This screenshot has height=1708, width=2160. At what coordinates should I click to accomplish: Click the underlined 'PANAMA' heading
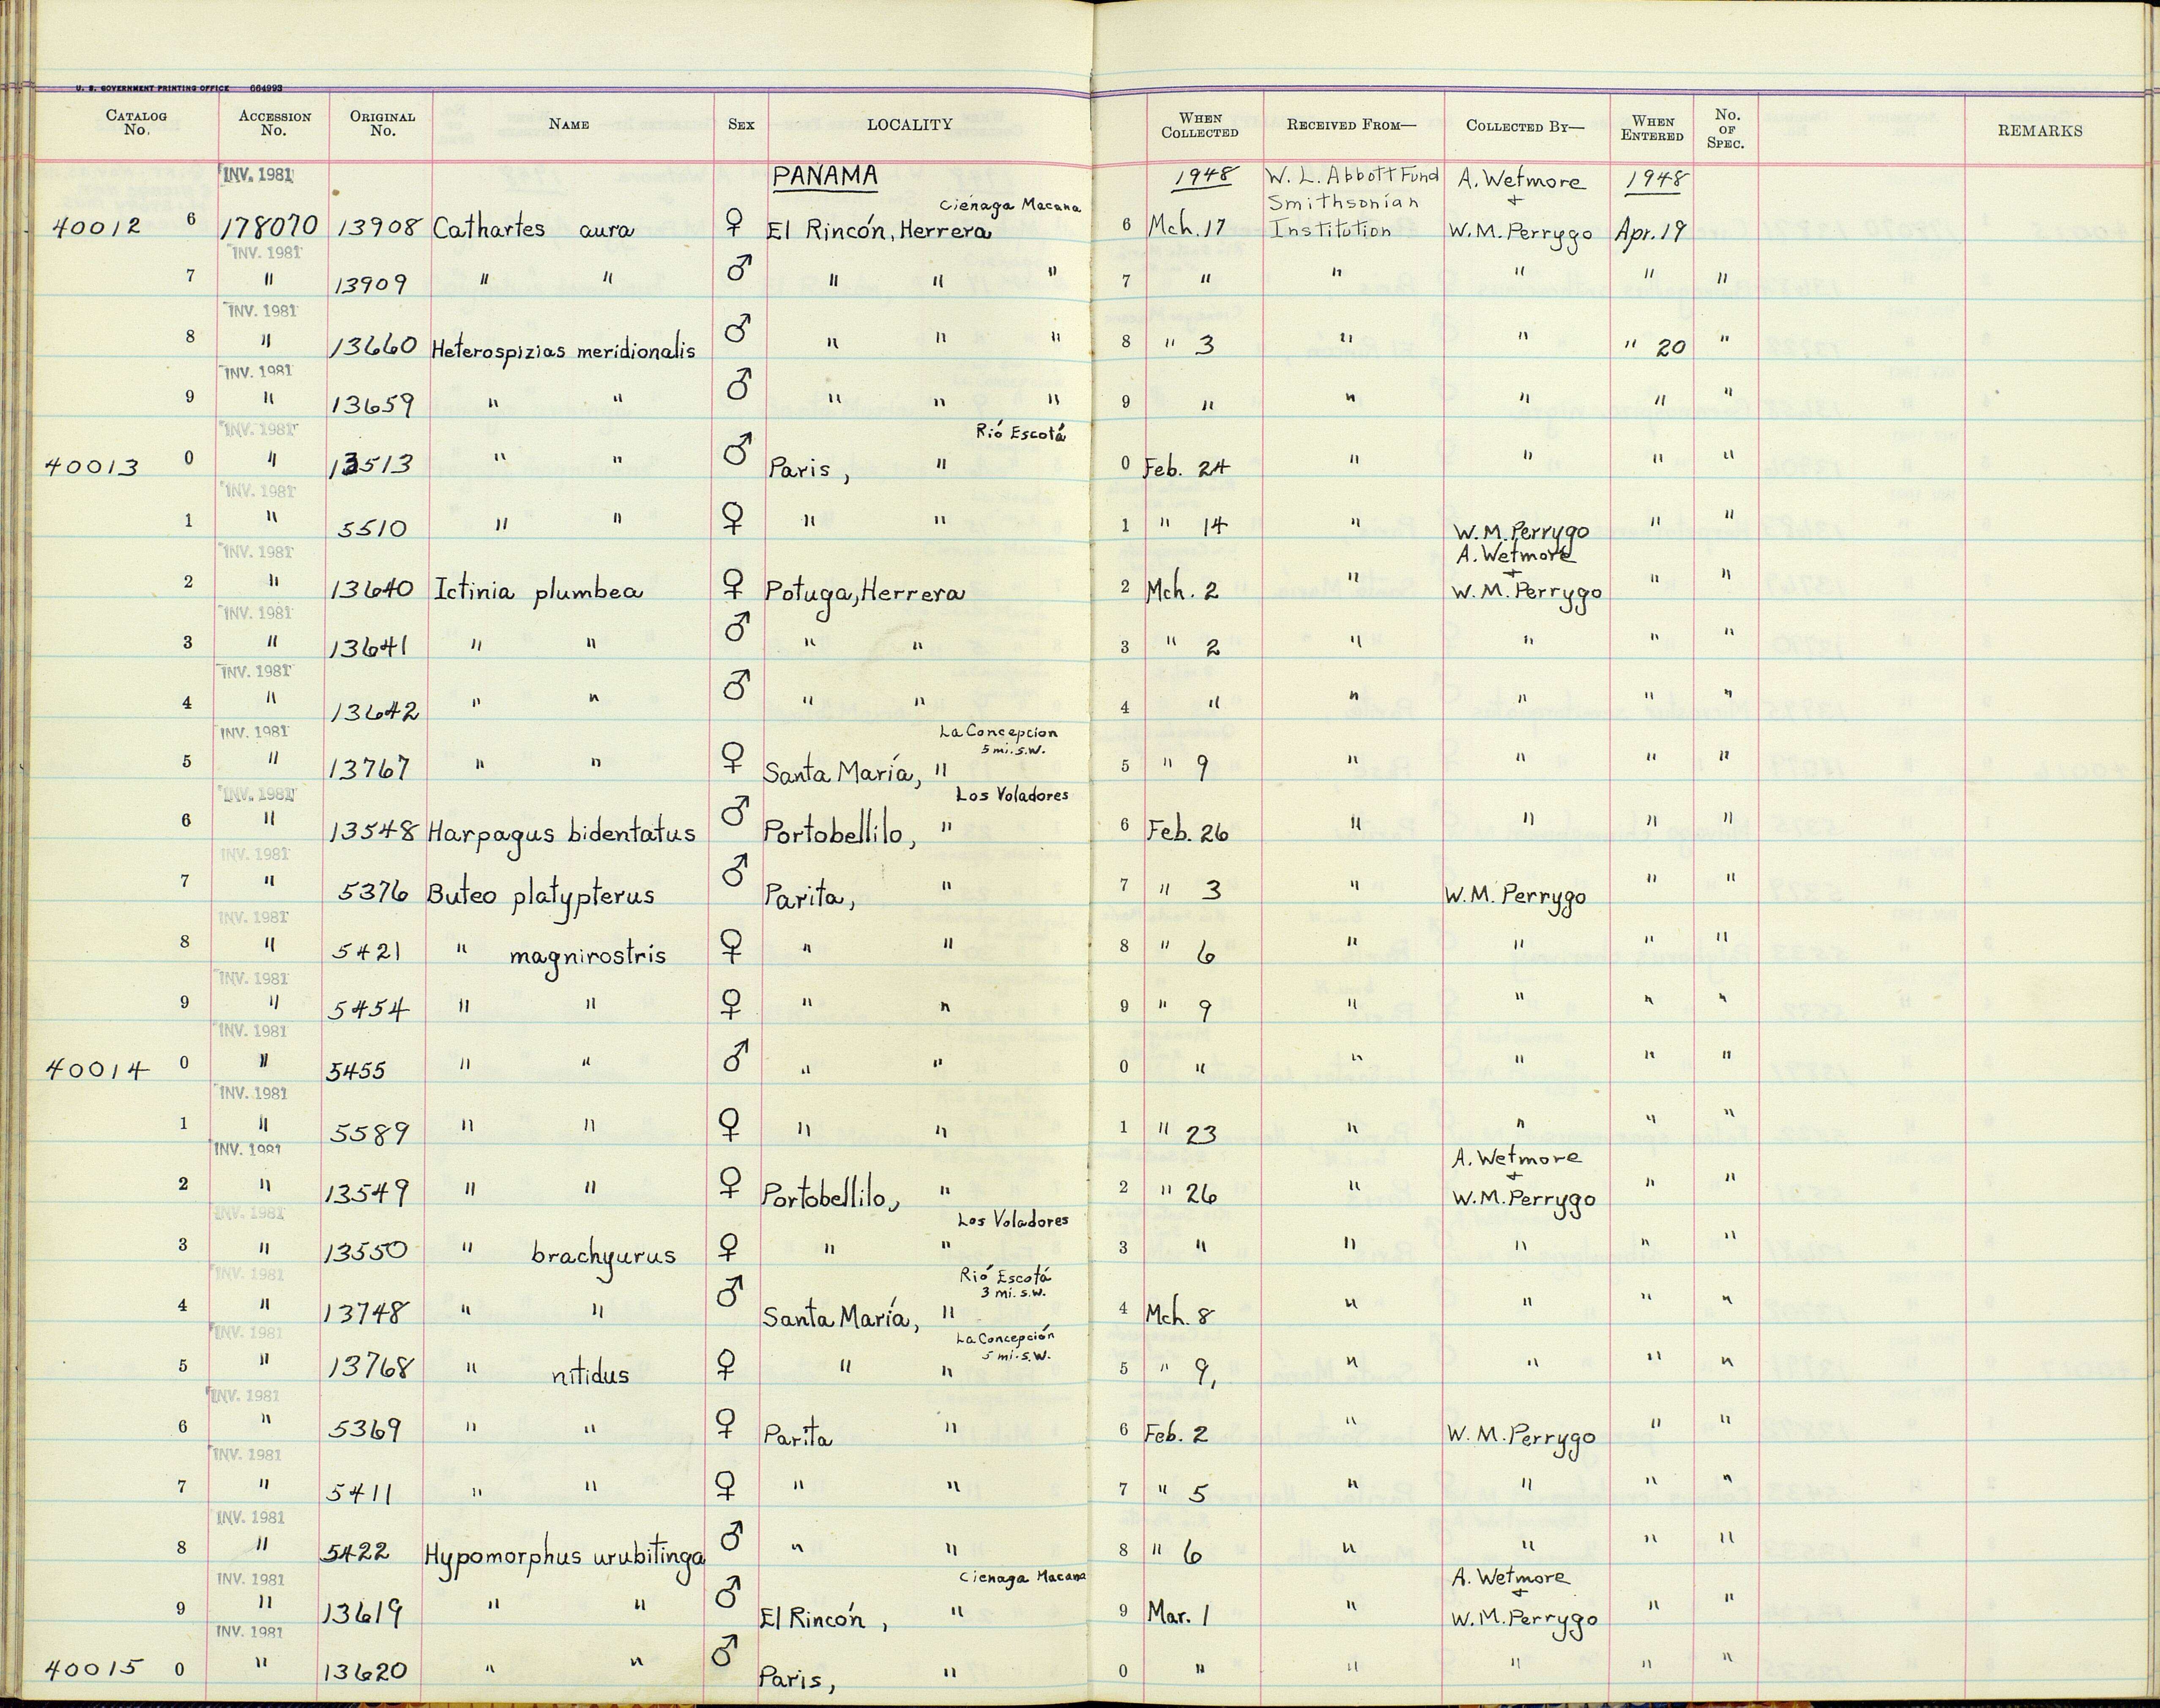826,178
